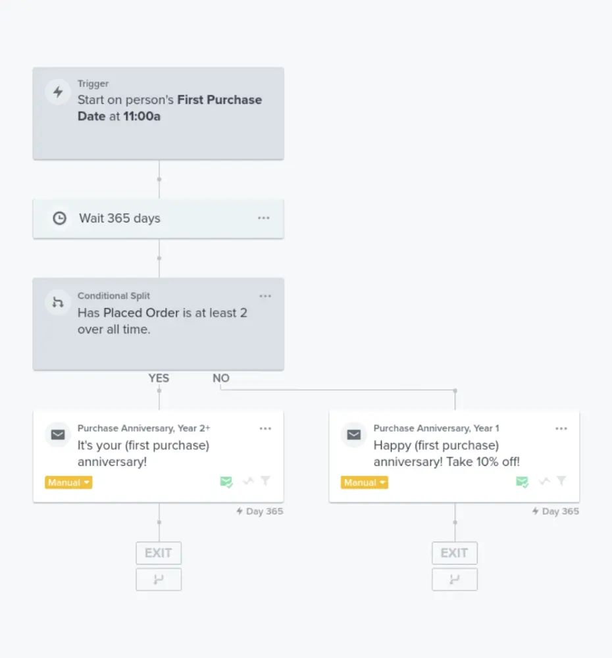Select the clock icon on Wait step

pos(59,217)
